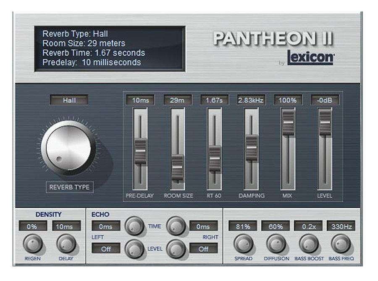The height and width of the screenshot is (281, 378).
Task: Click the 2.83kHz damping value field
Action: (x=251, y=100)
